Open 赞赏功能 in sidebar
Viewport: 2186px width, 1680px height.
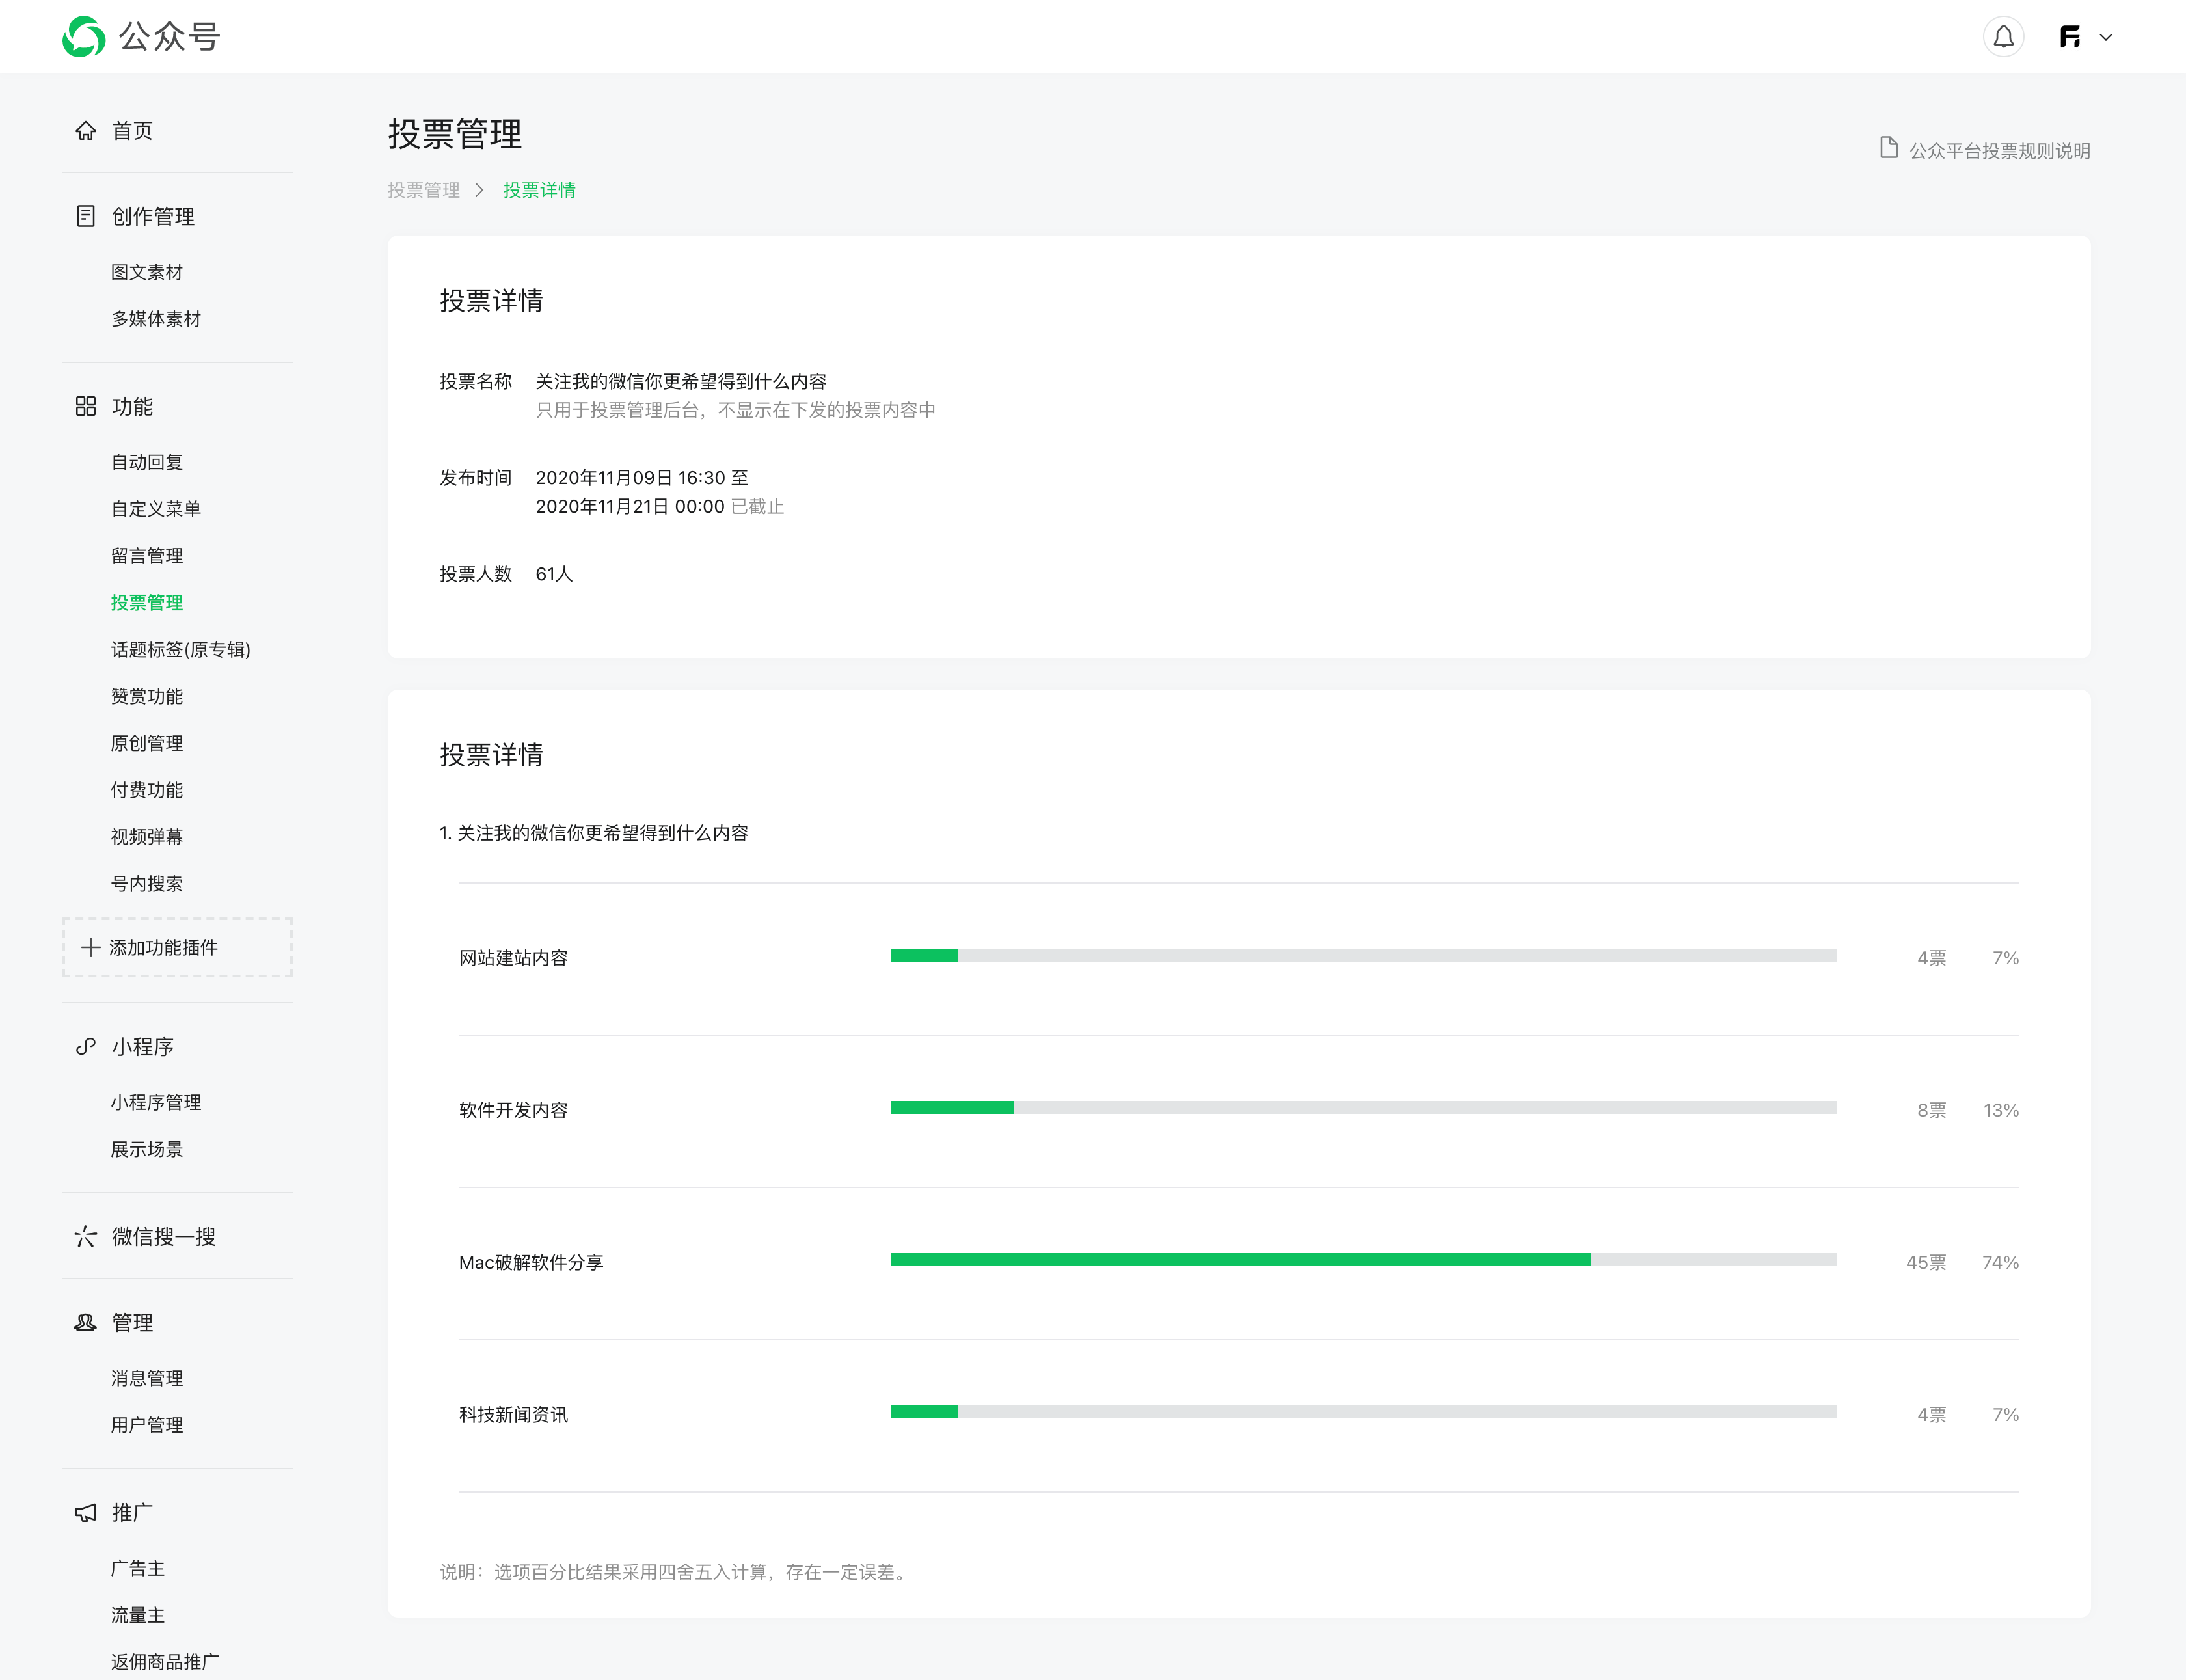[x=147, y=696]
